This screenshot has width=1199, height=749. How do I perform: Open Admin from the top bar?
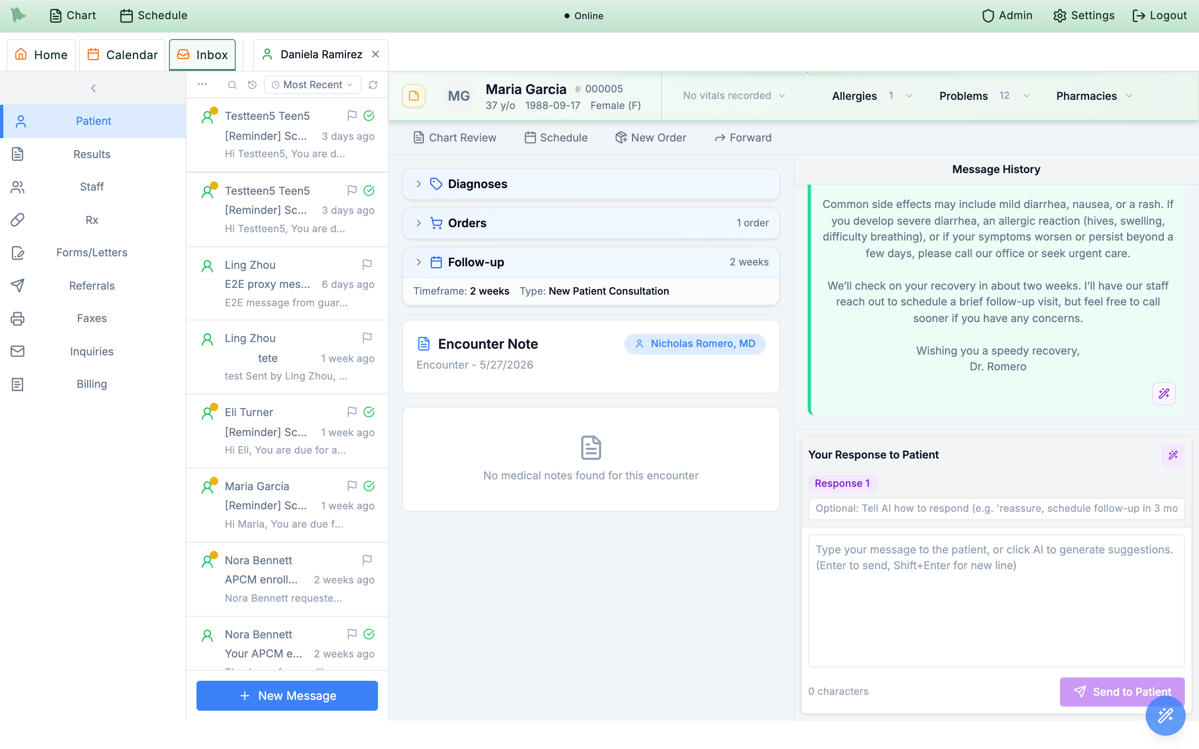click(x=1007, y=15)
